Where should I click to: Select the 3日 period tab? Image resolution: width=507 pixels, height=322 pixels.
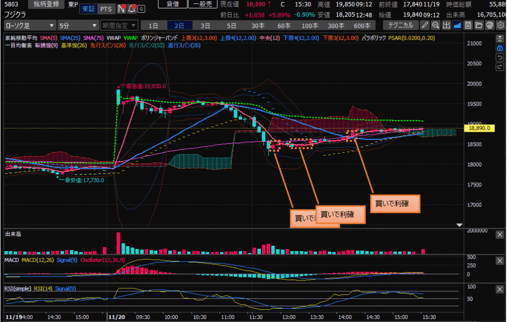click(205, 25)
